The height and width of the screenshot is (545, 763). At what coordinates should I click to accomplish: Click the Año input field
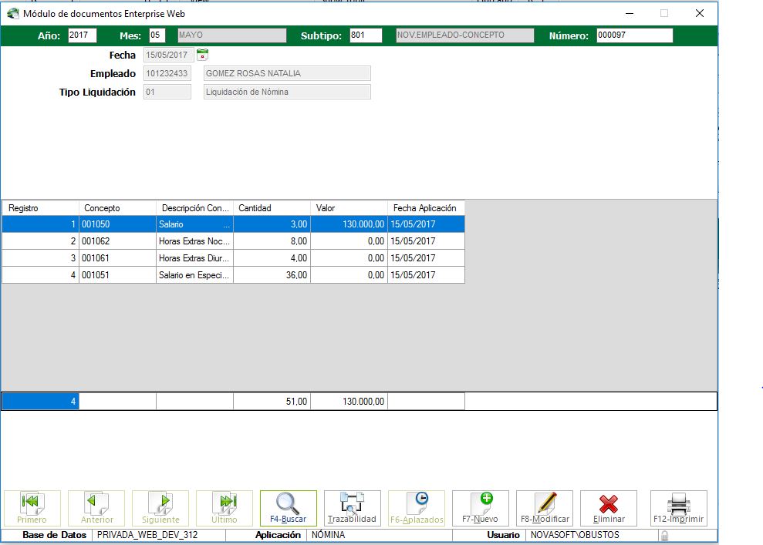coord(83,35)
